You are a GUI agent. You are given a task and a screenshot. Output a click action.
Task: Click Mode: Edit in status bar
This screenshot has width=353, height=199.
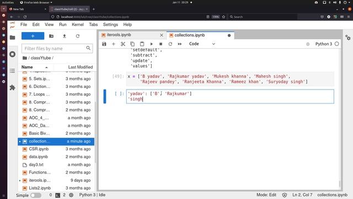click(266, 195)
